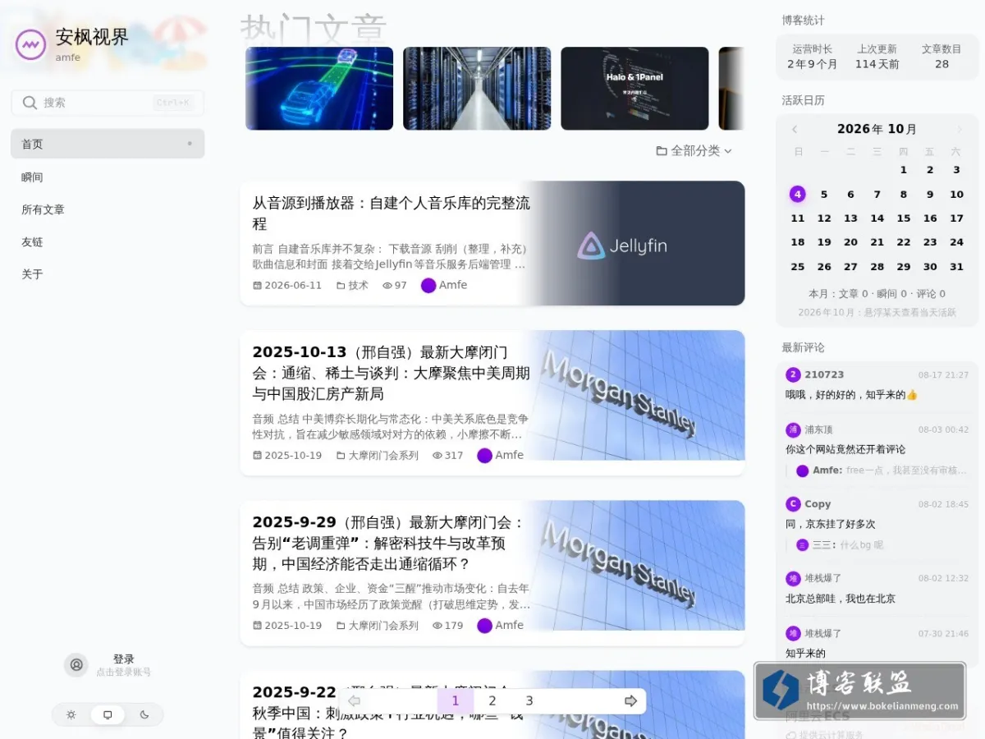
Task: Click the login user avatar icon
Action: coord(76,665)
